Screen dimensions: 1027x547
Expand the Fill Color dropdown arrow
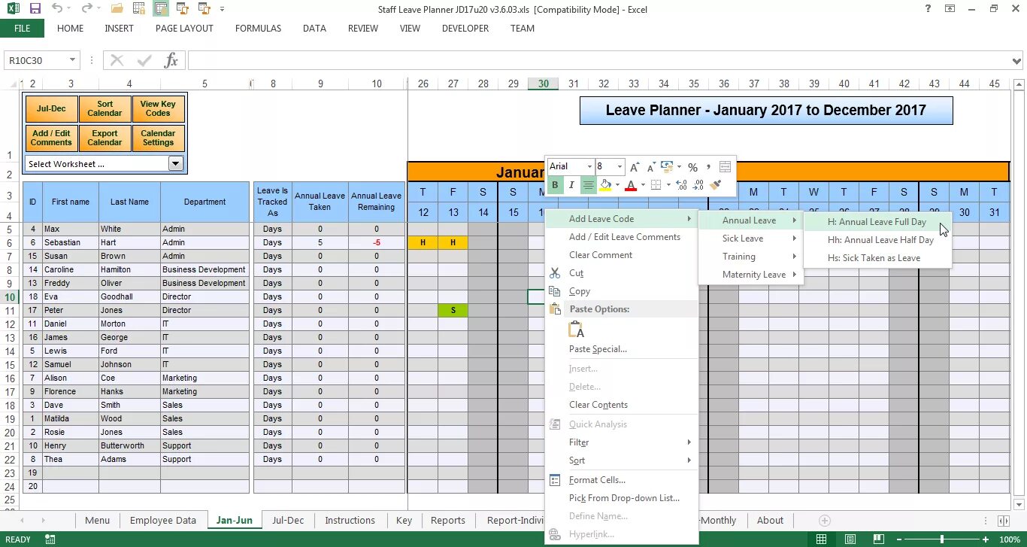[617, 185]
